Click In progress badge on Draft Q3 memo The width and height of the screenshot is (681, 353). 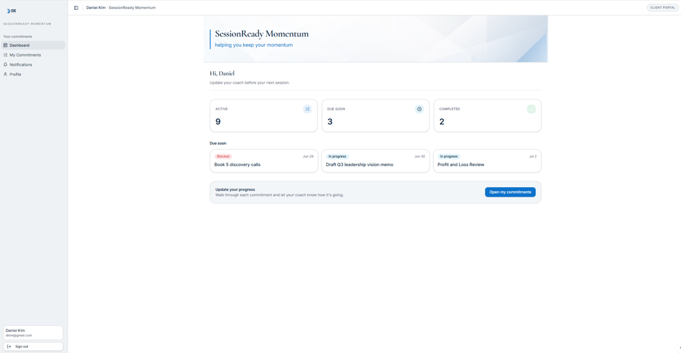(x=337, y=156)
